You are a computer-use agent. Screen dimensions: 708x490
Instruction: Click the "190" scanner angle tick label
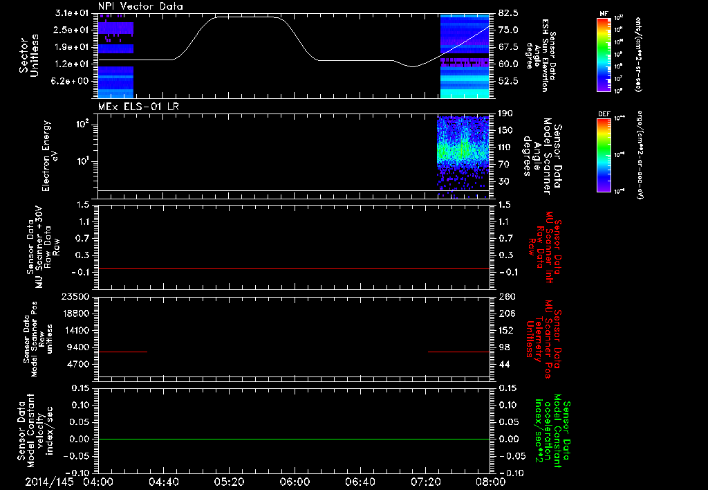point(506,114)
